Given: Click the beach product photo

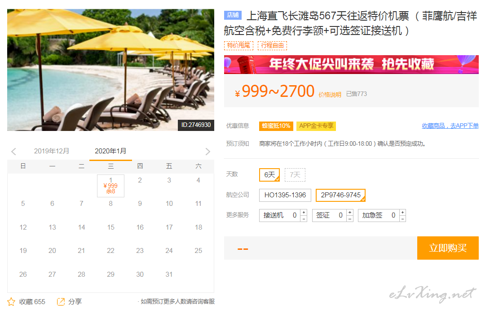Looking at the screenshot, I should [x=111, y=70].
